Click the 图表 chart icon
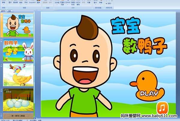 pos(38,2)
